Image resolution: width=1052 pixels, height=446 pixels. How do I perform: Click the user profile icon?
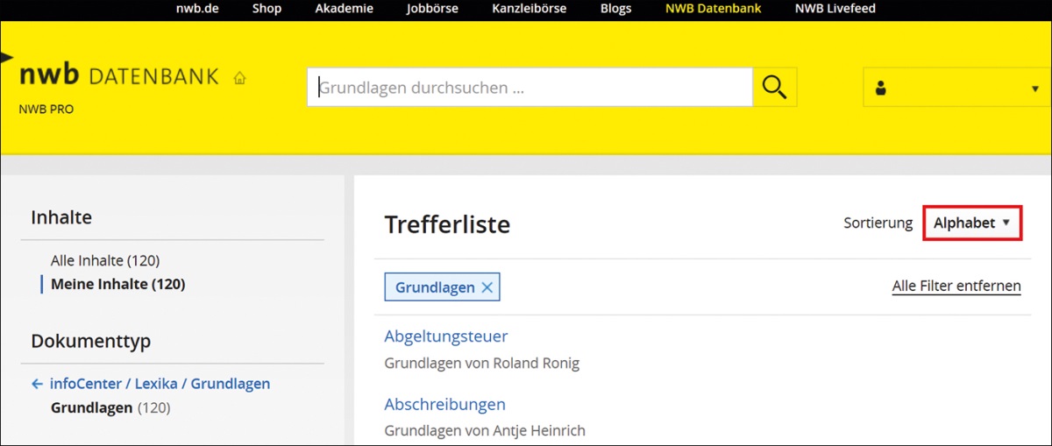tap(881, 88)
